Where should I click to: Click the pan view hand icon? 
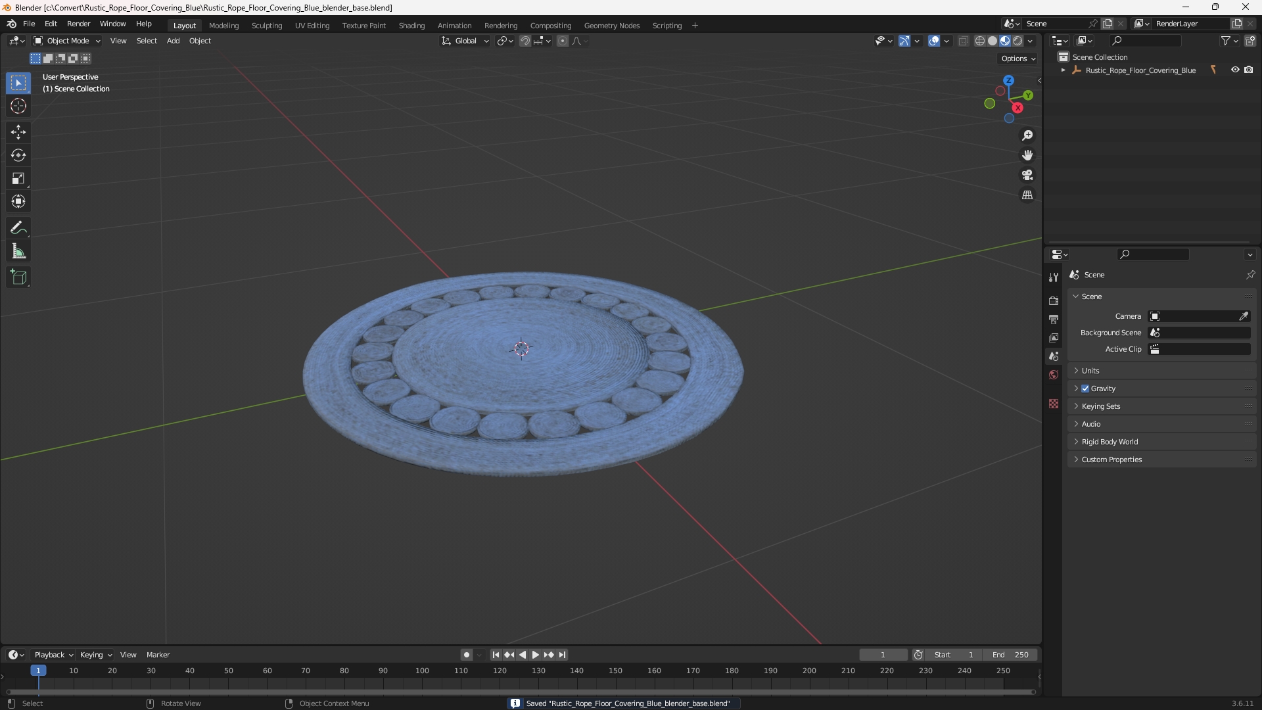pos(1027,155)
